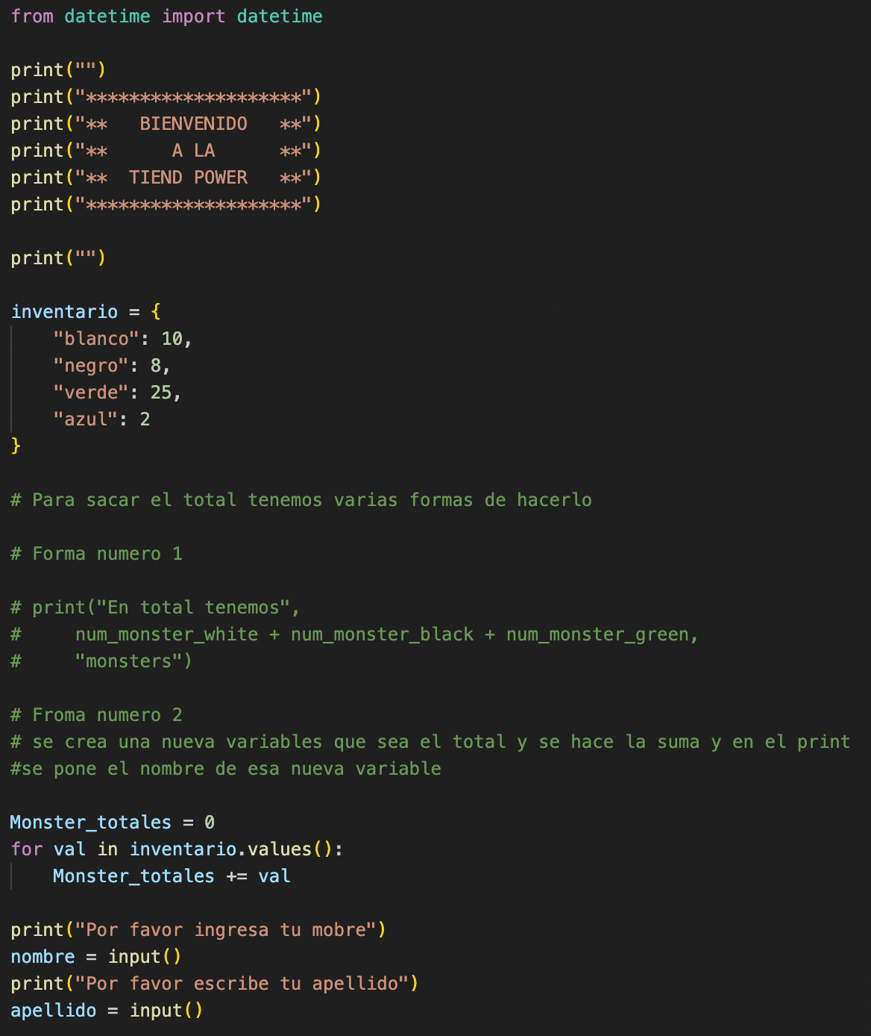Click the BIENVENIDO text in print statement
The image size is (871, 1036).
(194, 124)
